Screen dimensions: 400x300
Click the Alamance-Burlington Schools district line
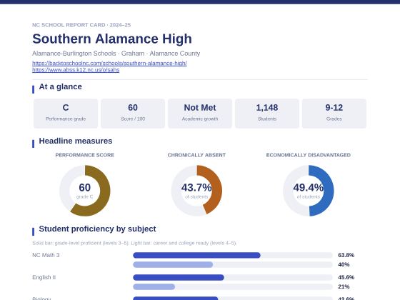click(116, 54)
